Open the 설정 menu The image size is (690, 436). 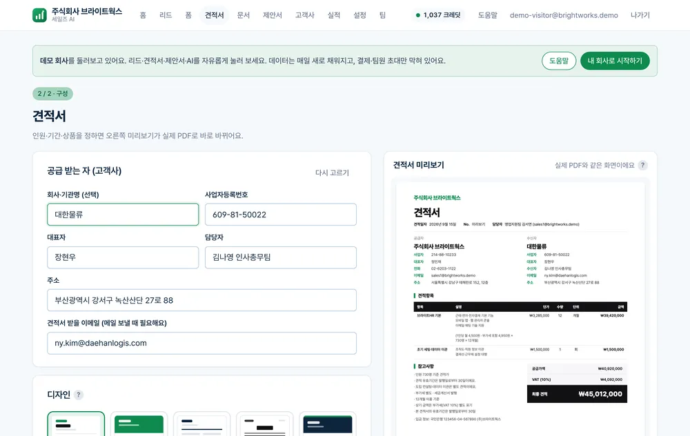pyautogui.click(x=359, y=15)
